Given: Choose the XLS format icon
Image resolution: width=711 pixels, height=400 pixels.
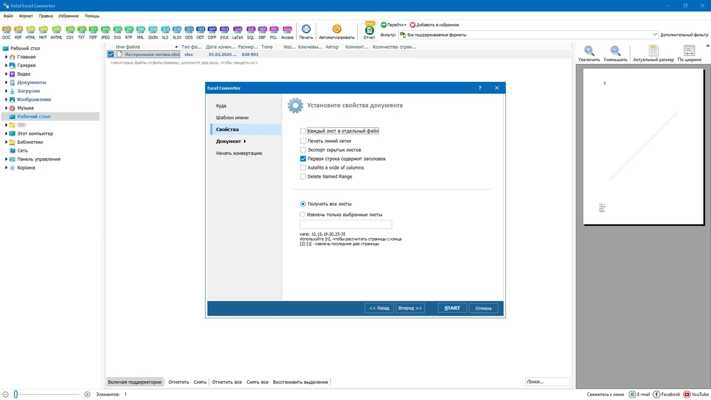Looking at the screenshot, I should (x=165, y=32).
